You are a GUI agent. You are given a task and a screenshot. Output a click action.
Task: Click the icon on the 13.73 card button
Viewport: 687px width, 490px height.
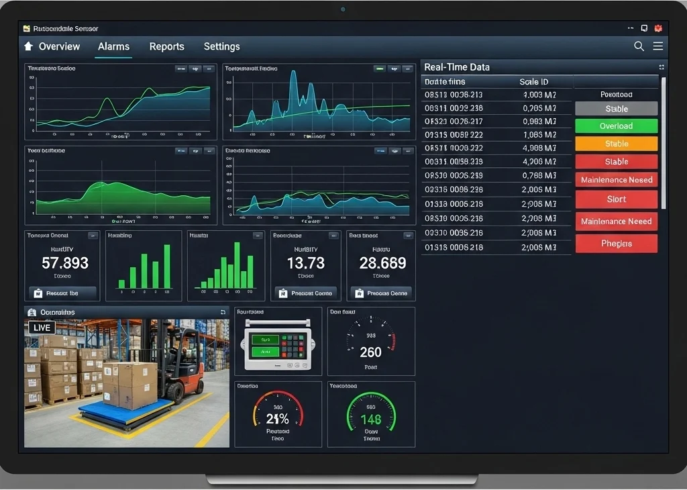(x=283, y=293)
